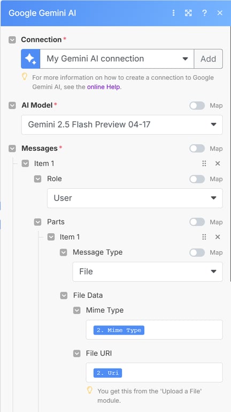This screenshot has width=231, height=412.
Task: Click the File URI input field
Action: tap(154, 373)
